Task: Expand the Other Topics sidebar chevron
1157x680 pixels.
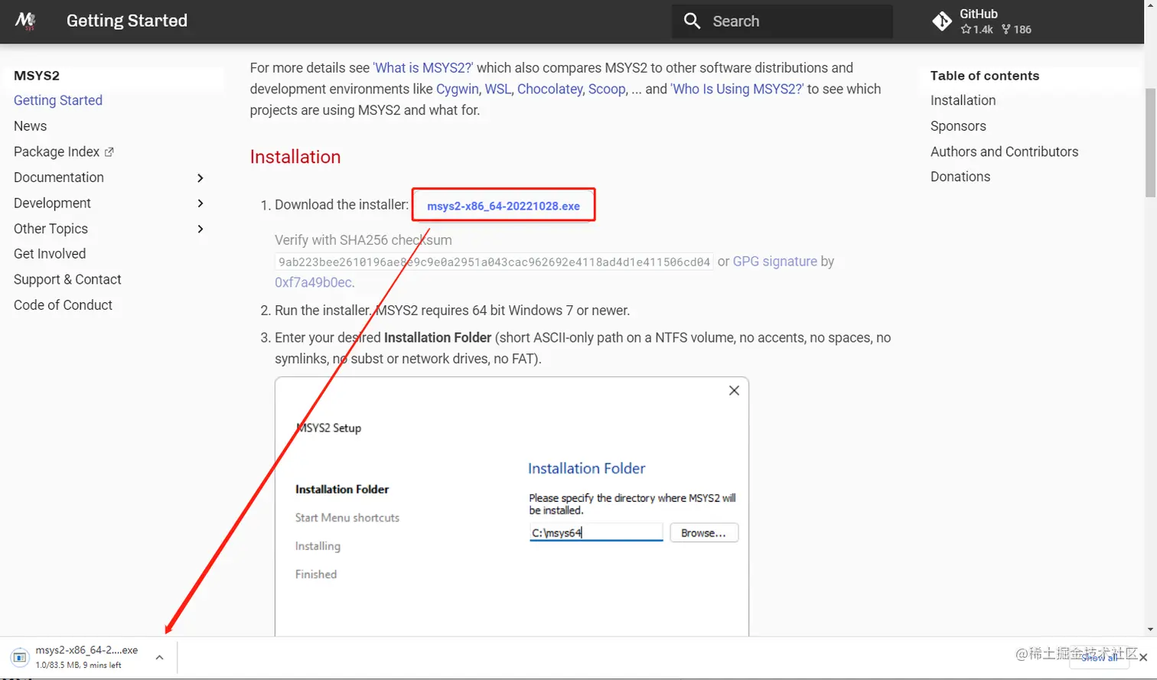Action: pyautogui.click(x=200, y=229)
